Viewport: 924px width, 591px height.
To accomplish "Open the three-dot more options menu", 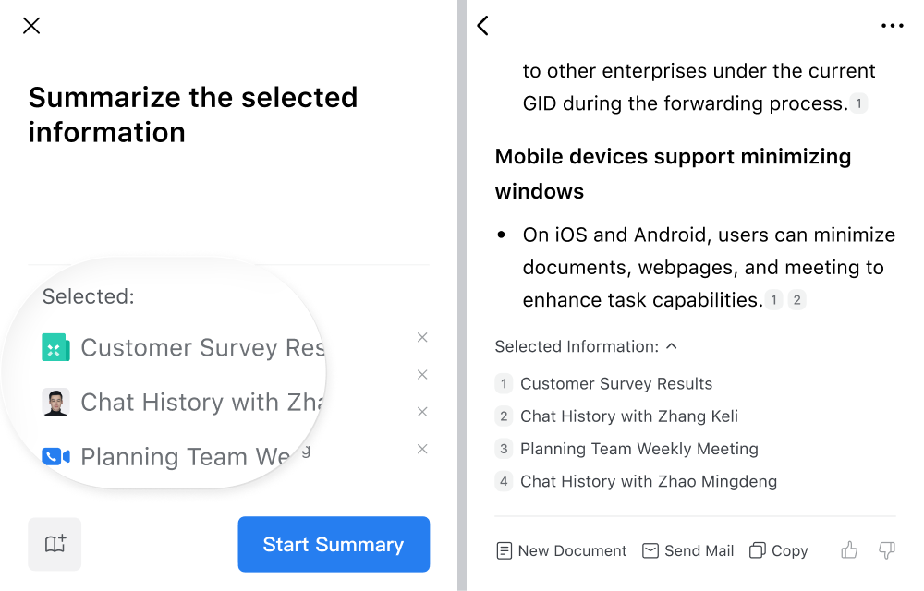I will pos(893,25).
